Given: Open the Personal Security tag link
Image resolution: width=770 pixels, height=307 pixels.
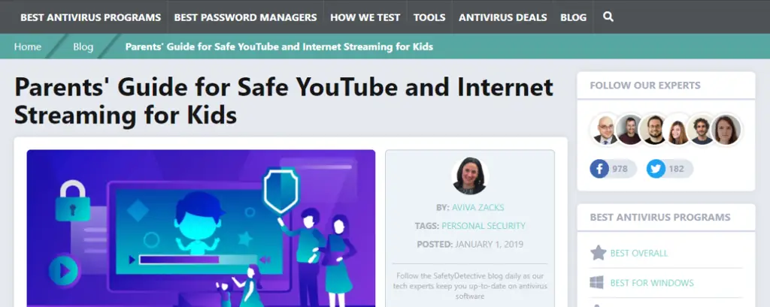Looking at the screenshot, I should coord(484,226).
